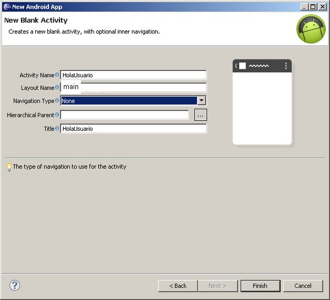330x300 pixels.
Task: Open help with the question mark icon
Action: pyautogui.click(x=15, y=285)
